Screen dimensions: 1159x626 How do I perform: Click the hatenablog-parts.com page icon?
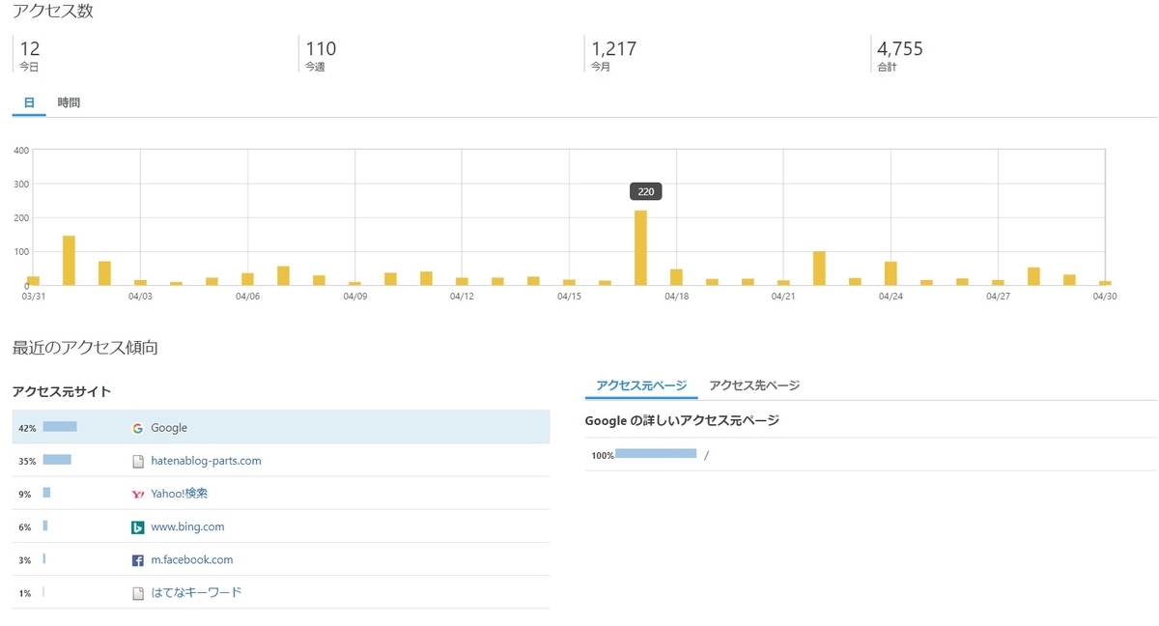[137, 462]
